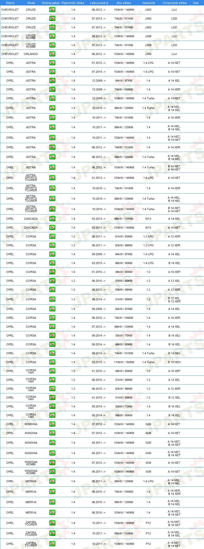
Task: Click fuel icon in Corsa Van 01.2015 row
Action: (x=52, y=398)
